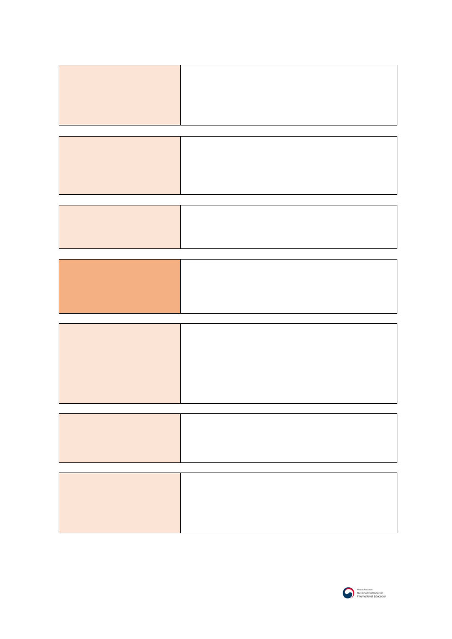Select the second peach label cell

(x=119, y=165)
